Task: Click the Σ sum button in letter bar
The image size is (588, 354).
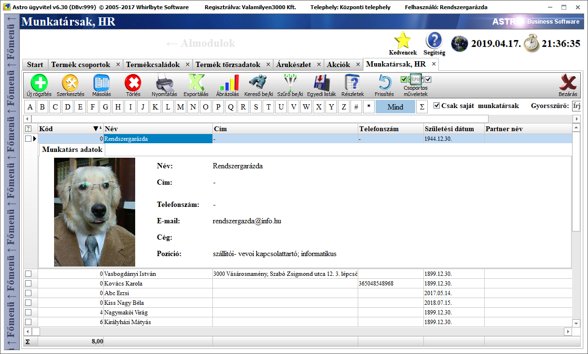Action: (422, 107)
